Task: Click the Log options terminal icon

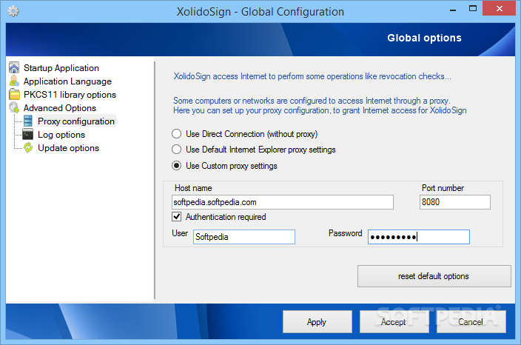Action: [28, 134]
